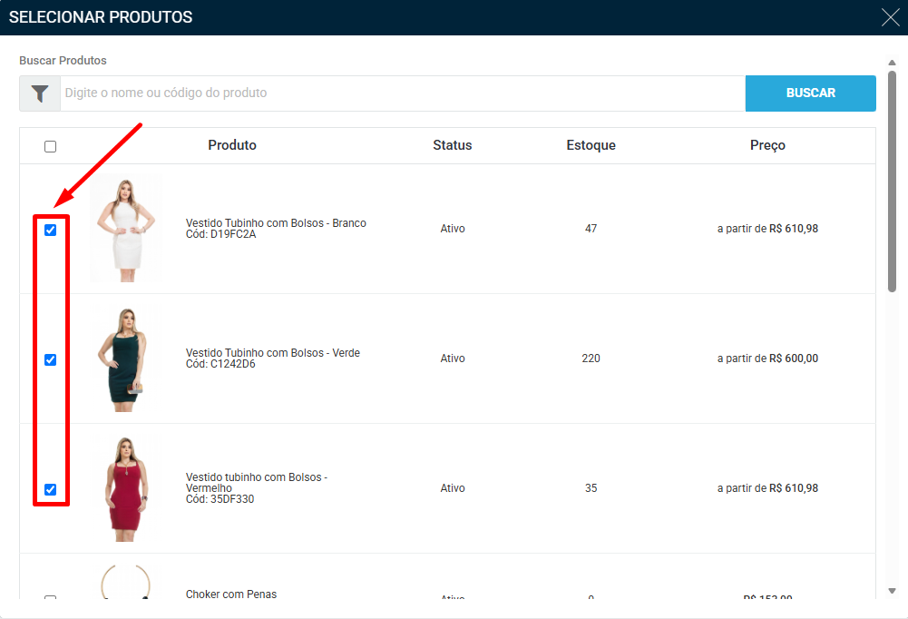Select the Estoque column header
908x619 pixels.
(591, 145)
